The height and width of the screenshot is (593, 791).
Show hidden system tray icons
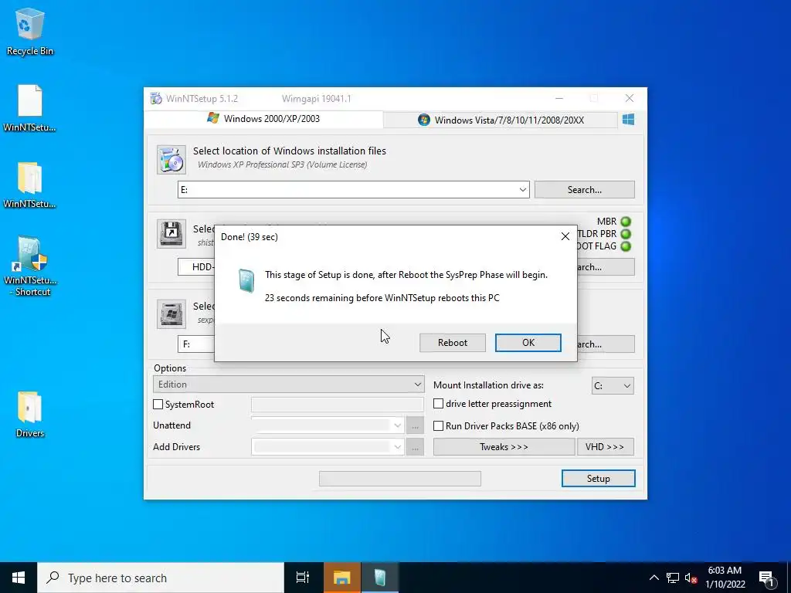point(654,578)
